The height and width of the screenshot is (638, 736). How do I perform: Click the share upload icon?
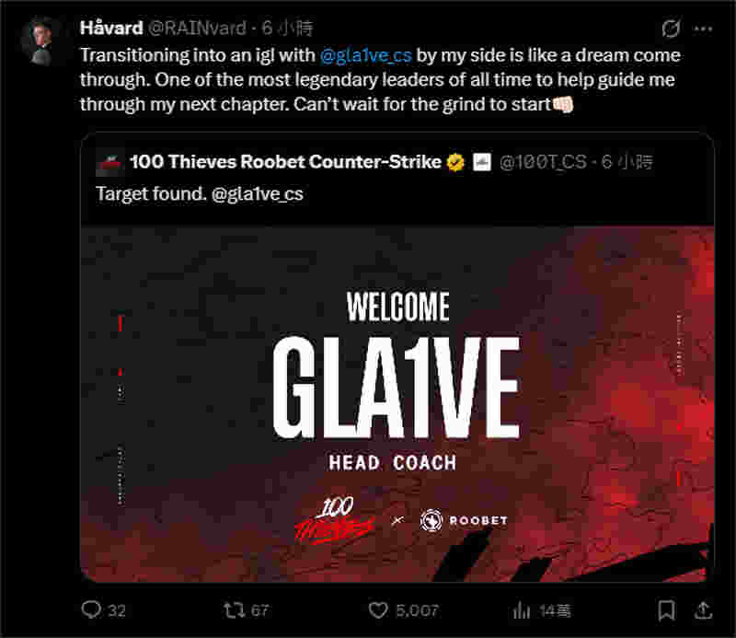703,609
